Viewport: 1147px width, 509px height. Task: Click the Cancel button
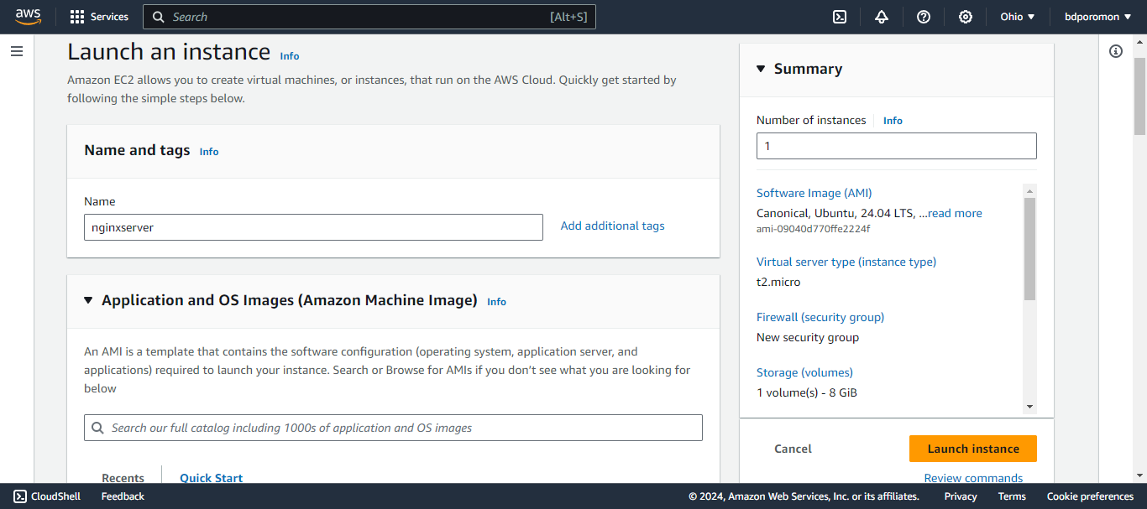[793, 449]
